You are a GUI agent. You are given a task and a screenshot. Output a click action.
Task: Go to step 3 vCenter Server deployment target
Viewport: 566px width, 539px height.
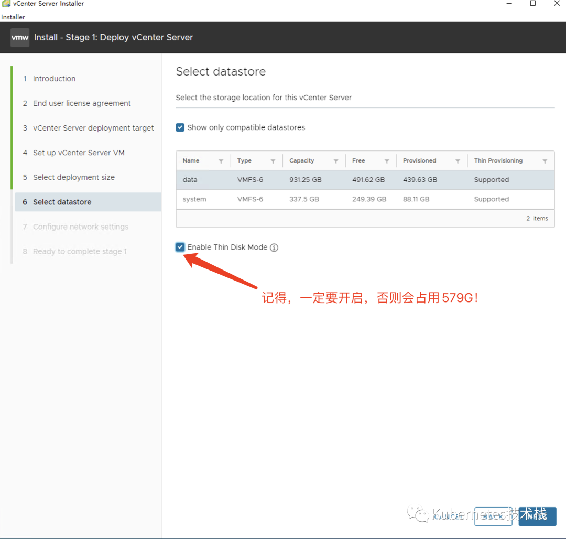(x=93, y=128)
